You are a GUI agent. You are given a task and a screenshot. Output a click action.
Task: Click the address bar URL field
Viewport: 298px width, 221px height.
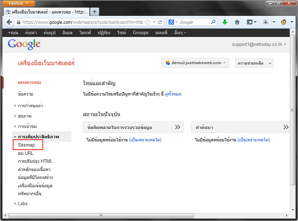coord(83,22)
